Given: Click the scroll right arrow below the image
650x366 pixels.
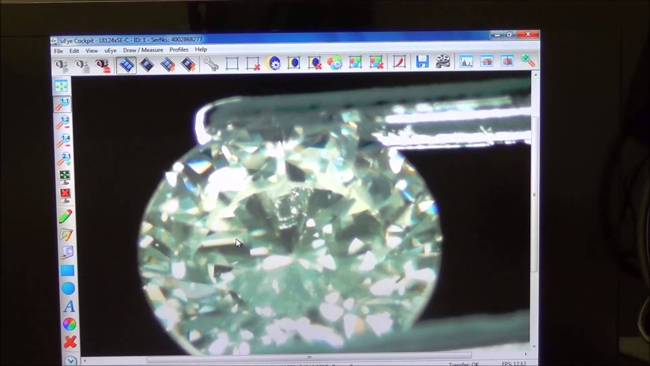Looking at the screenshot, I should point(525,354).
